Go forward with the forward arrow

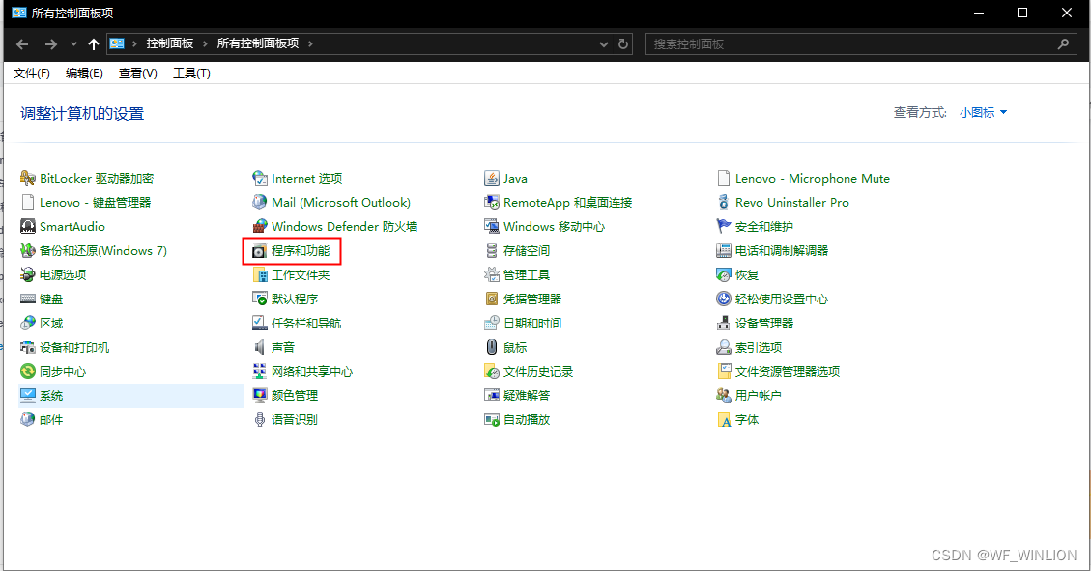click(51, 43)
